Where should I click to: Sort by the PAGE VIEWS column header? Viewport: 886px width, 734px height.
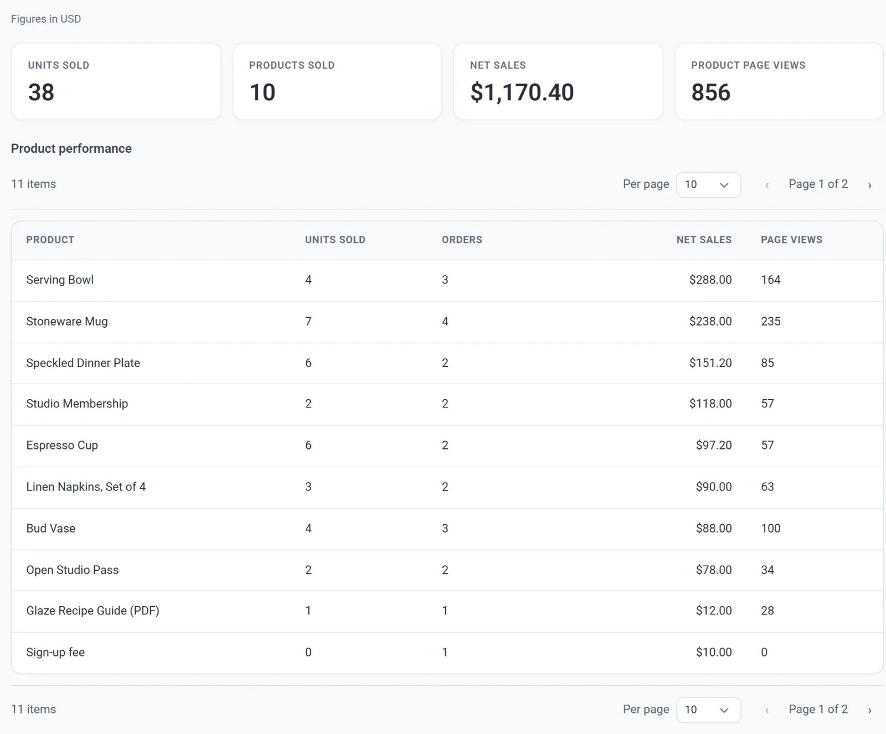[x=791, y=240]
